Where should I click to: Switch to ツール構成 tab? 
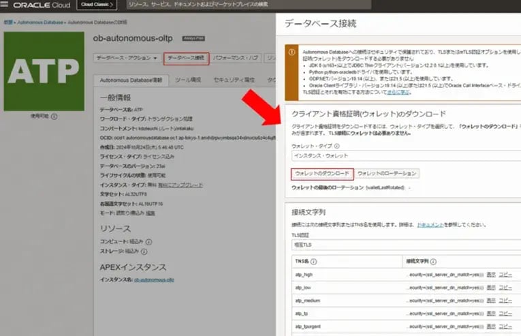(187, 80)
